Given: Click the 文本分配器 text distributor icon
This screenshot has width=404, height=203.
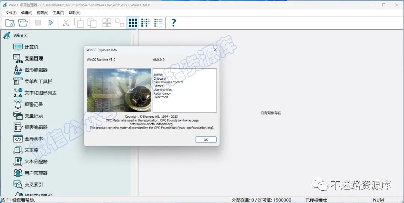Looking at the screenshot, I should coord(18,162).
